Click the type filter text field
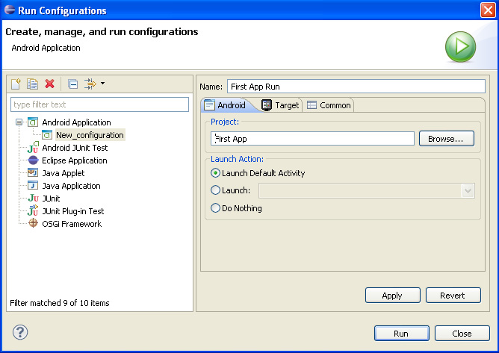499x353 pixels. click(100, 104)
